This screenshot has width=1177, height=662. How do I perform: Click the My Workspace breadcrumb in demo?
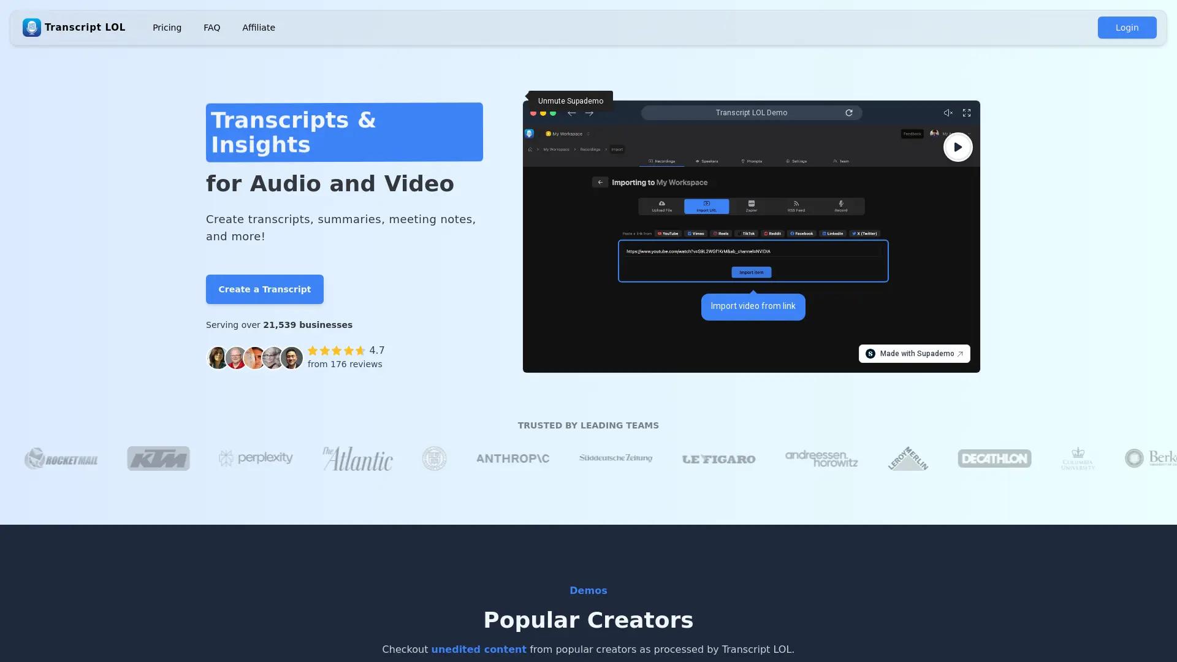(x=556, y=150)
